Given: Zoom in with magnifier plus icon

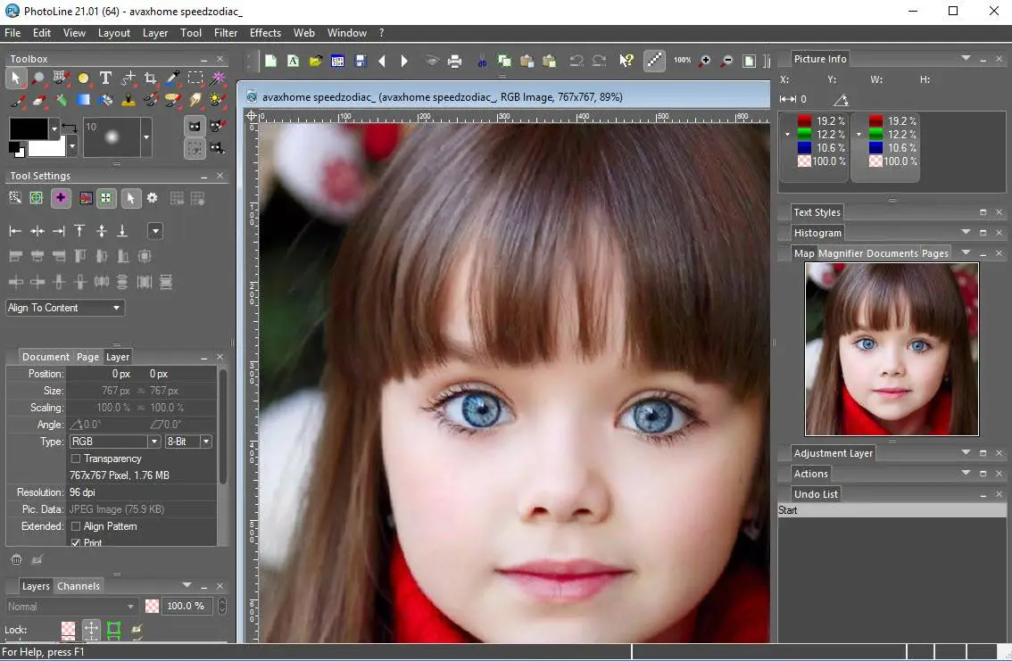Looking at the screenshot, I should pyautogui.click(x=705, y=62).
